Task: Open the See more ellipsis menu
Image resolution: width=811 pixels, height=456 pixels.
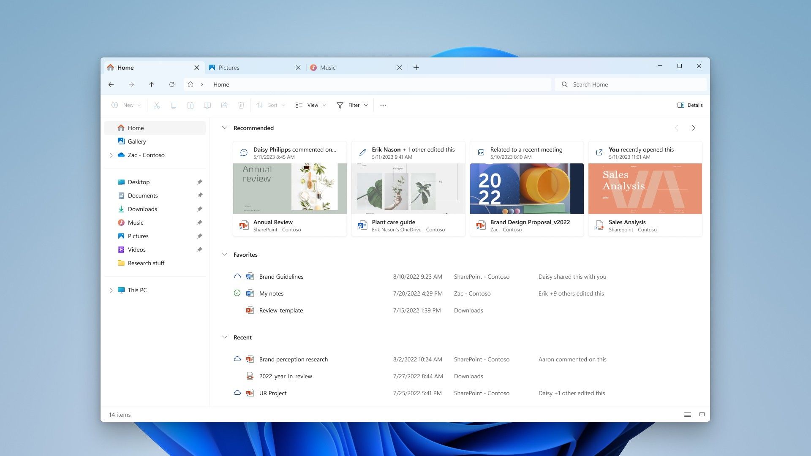Action: (x=383, y=105)
